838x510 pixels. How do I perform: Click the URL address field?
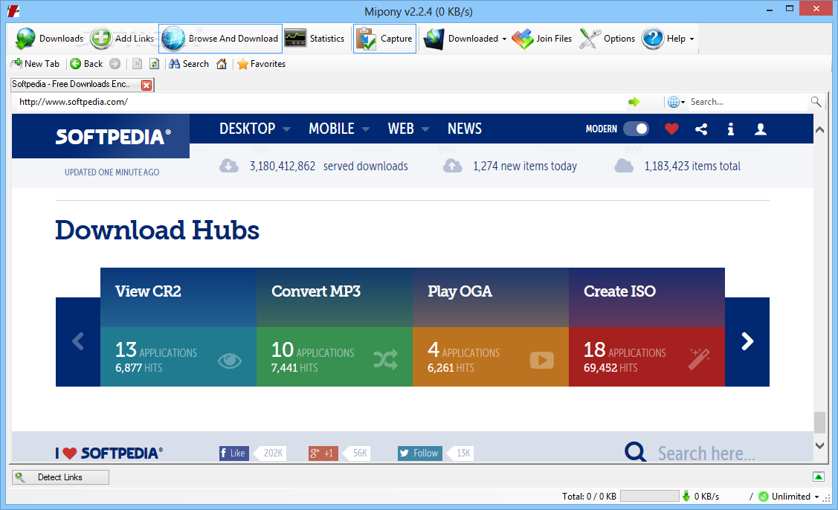point(320,102)
